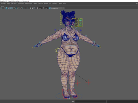
Task: Open the Edit Mesh menu
Action: click(x=14, y=3)
